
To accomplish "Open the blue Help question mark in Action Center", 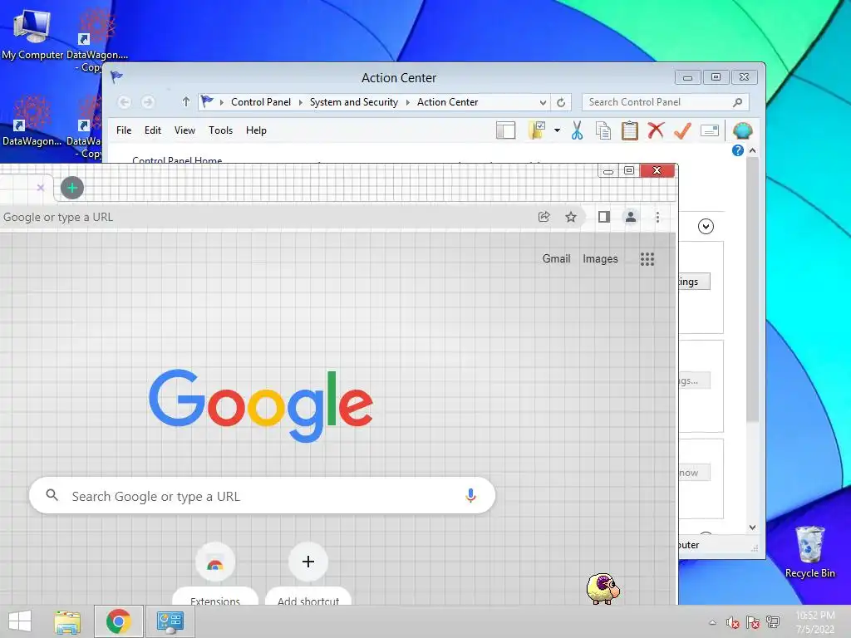I will [x=738, y=150].
